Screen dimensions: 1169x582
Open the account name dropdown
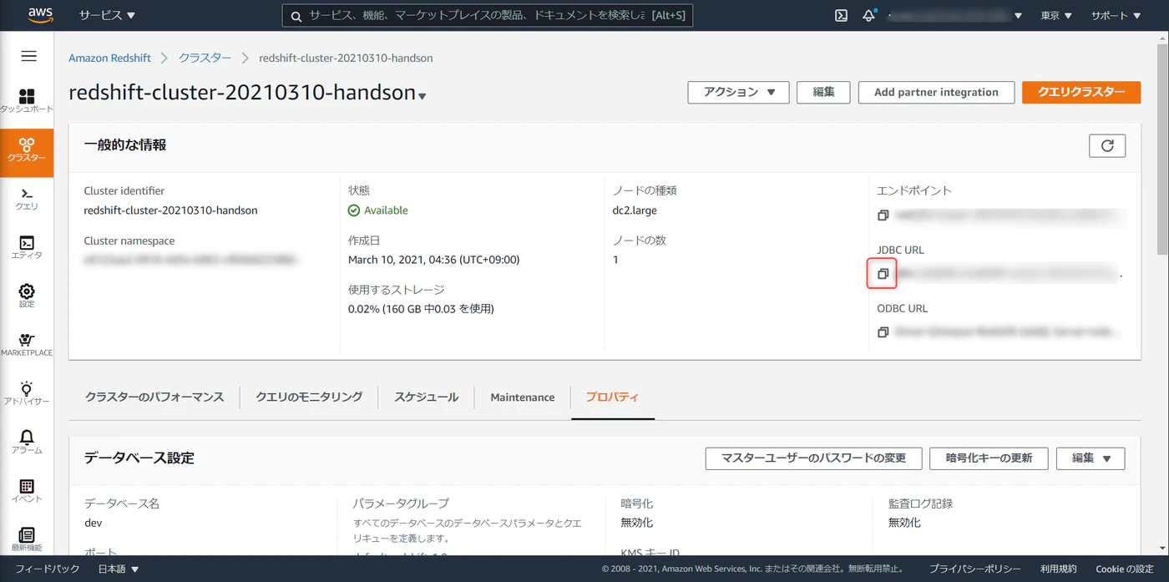pyautogui.click(x=955, y=16)
